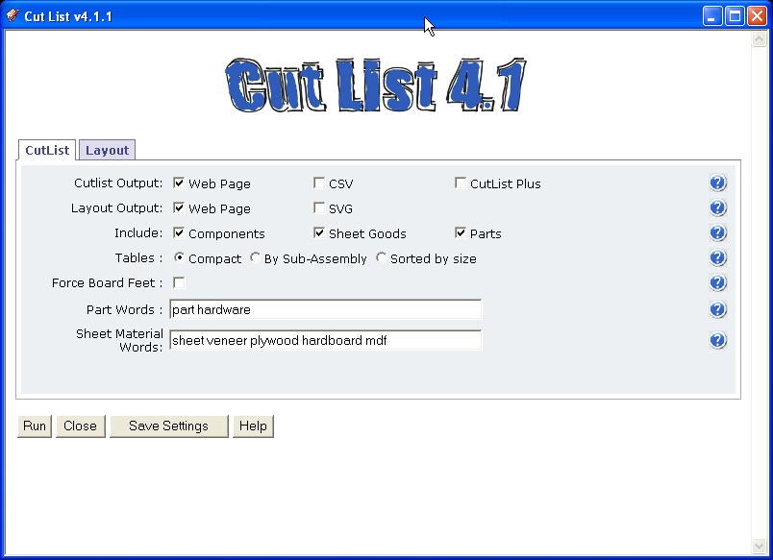Screen dimensions: 773x560
Task: Click Save Settings to store preferences
Action: click(168, 426)
